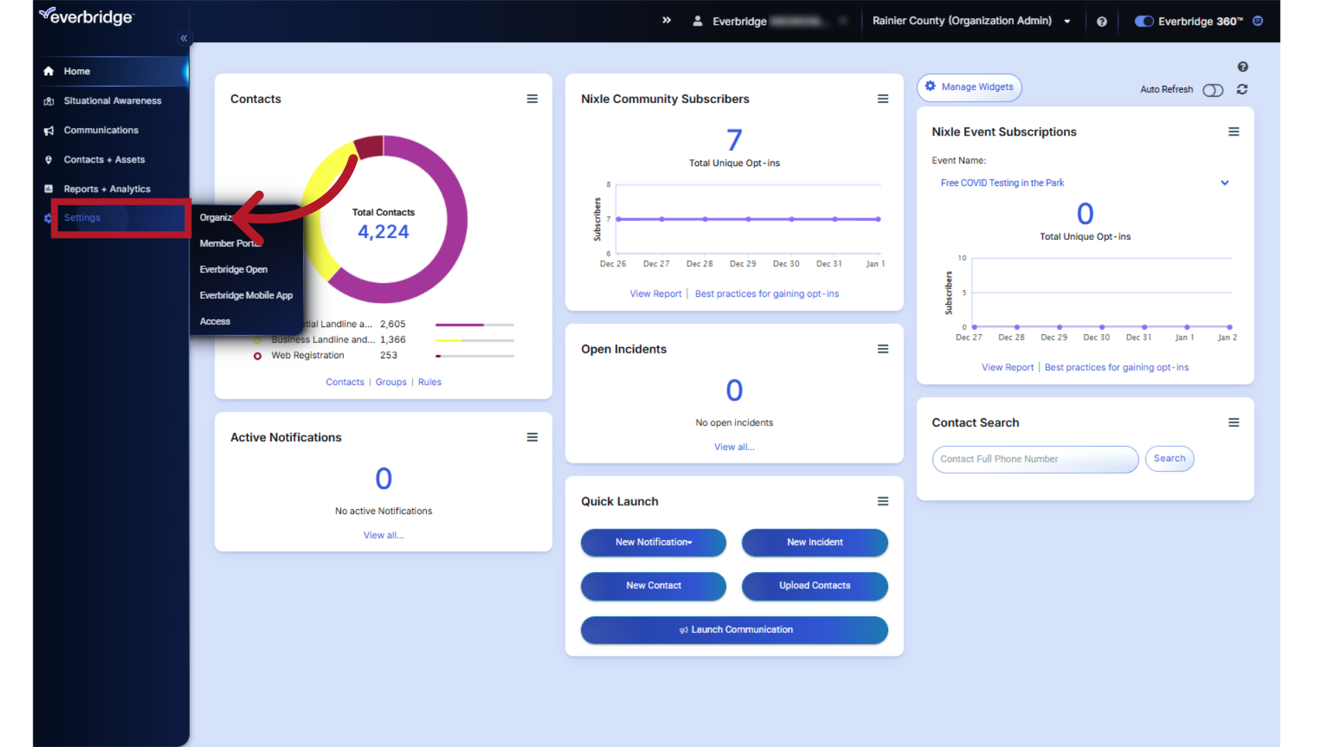Click Web Registration legend marker
This screenshot has width=1328, height=747.
(257, 356)
